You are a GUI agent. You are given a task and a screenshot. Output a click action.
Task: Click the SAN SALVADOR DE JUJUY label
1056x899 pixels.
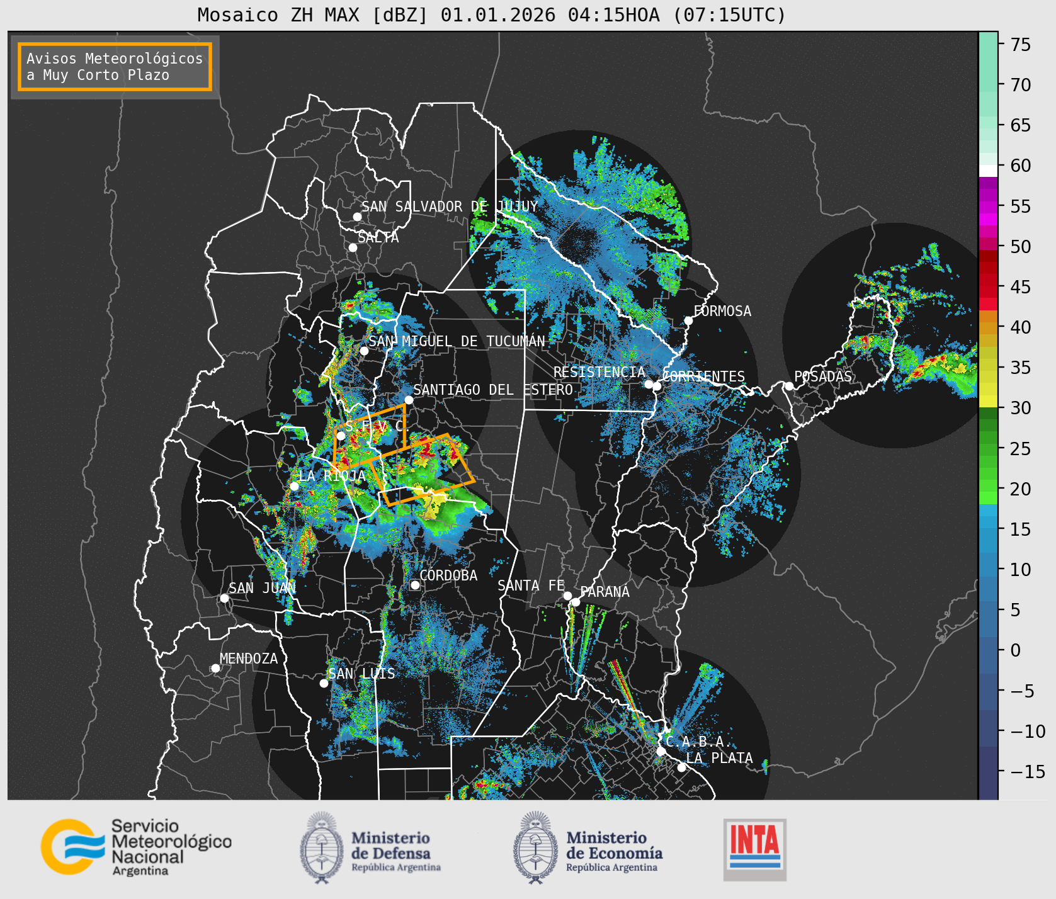pos(450,206)
